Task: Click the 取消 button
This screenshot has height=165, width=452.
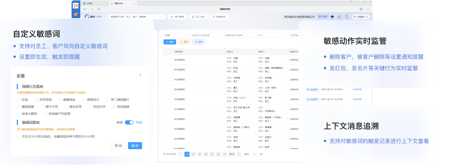Action: (118, 146)
